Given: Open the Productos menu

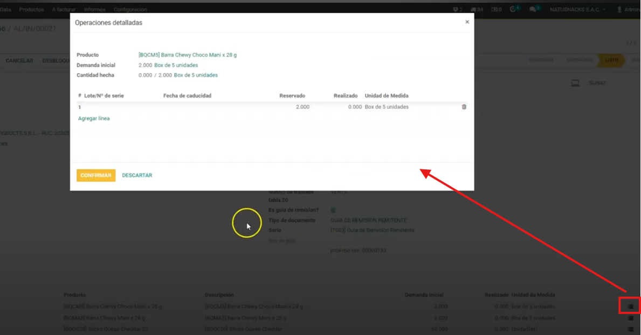Looking at the screenshot, I should coord(31,9).
